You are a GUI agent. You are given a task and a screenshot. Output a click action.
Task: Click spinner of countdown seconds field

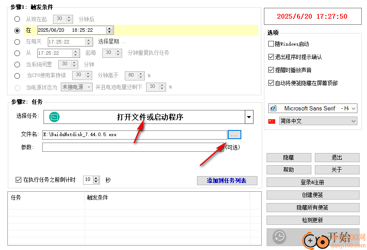96,180
